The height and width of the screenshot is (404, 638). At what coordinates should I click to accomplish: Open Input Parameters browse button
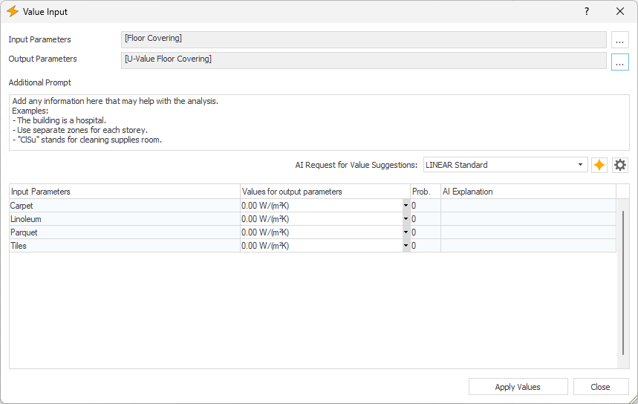[x=619, y=40]
